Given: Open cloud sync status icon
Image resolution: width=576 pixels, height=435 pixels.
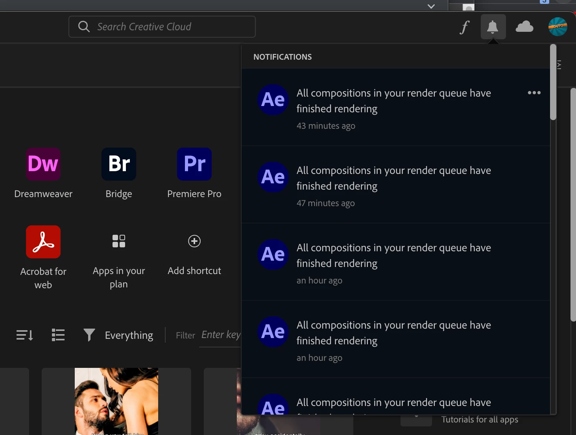Looking at the screenshot, I should (x=524, y=27).
